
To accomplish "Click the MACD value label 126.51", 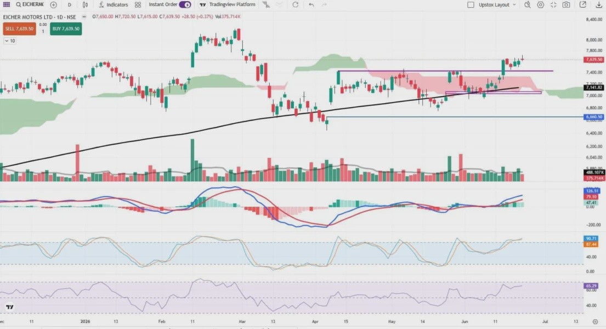I will (x=592, y=191).
